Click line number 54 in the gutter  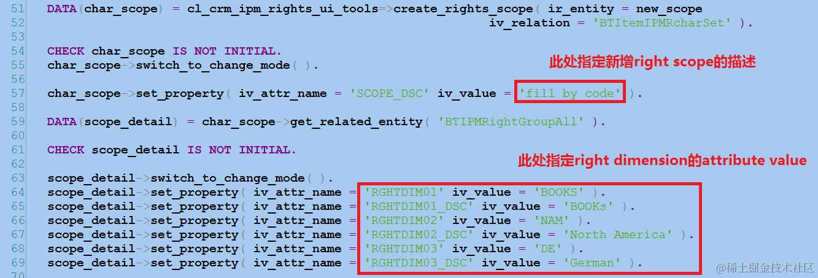tap(18, 51)
